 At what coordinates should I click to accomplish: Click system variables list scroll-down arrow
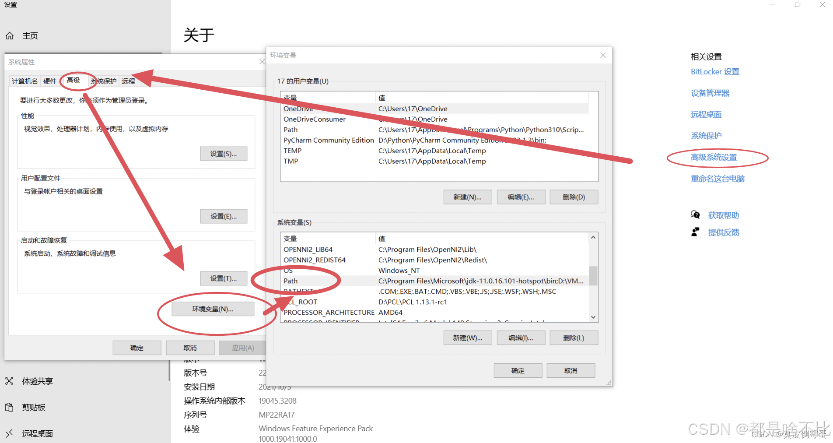tap(593, 317)
